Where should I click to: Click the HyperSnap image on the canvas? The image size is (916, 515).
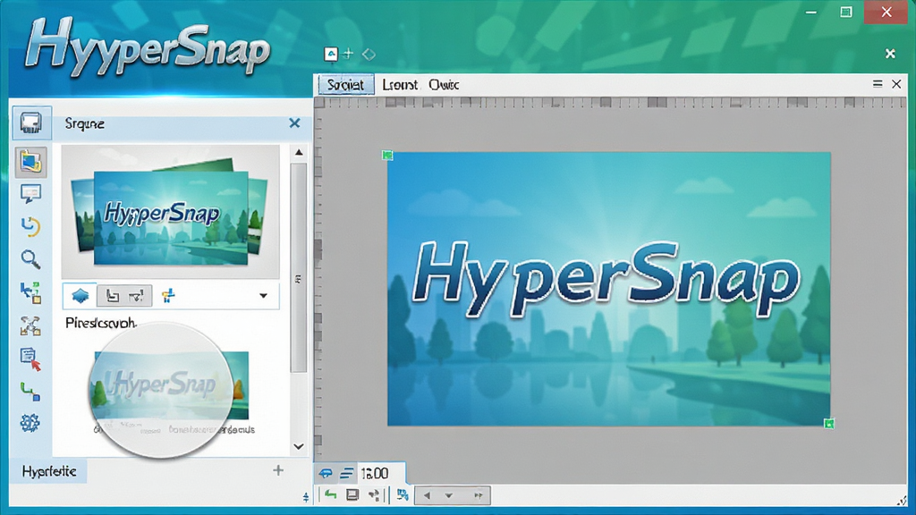608,289
